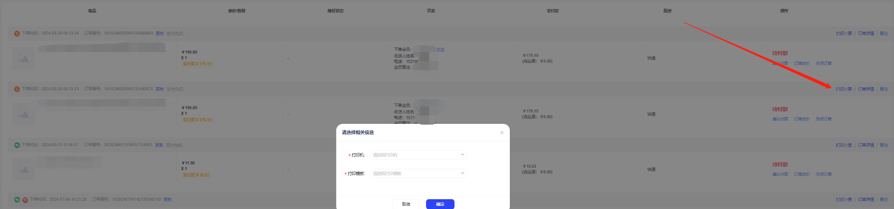Screen dimensions: 894x209
Task: Open product thumbnail of the ¥11.80 order
Action: 24,170
